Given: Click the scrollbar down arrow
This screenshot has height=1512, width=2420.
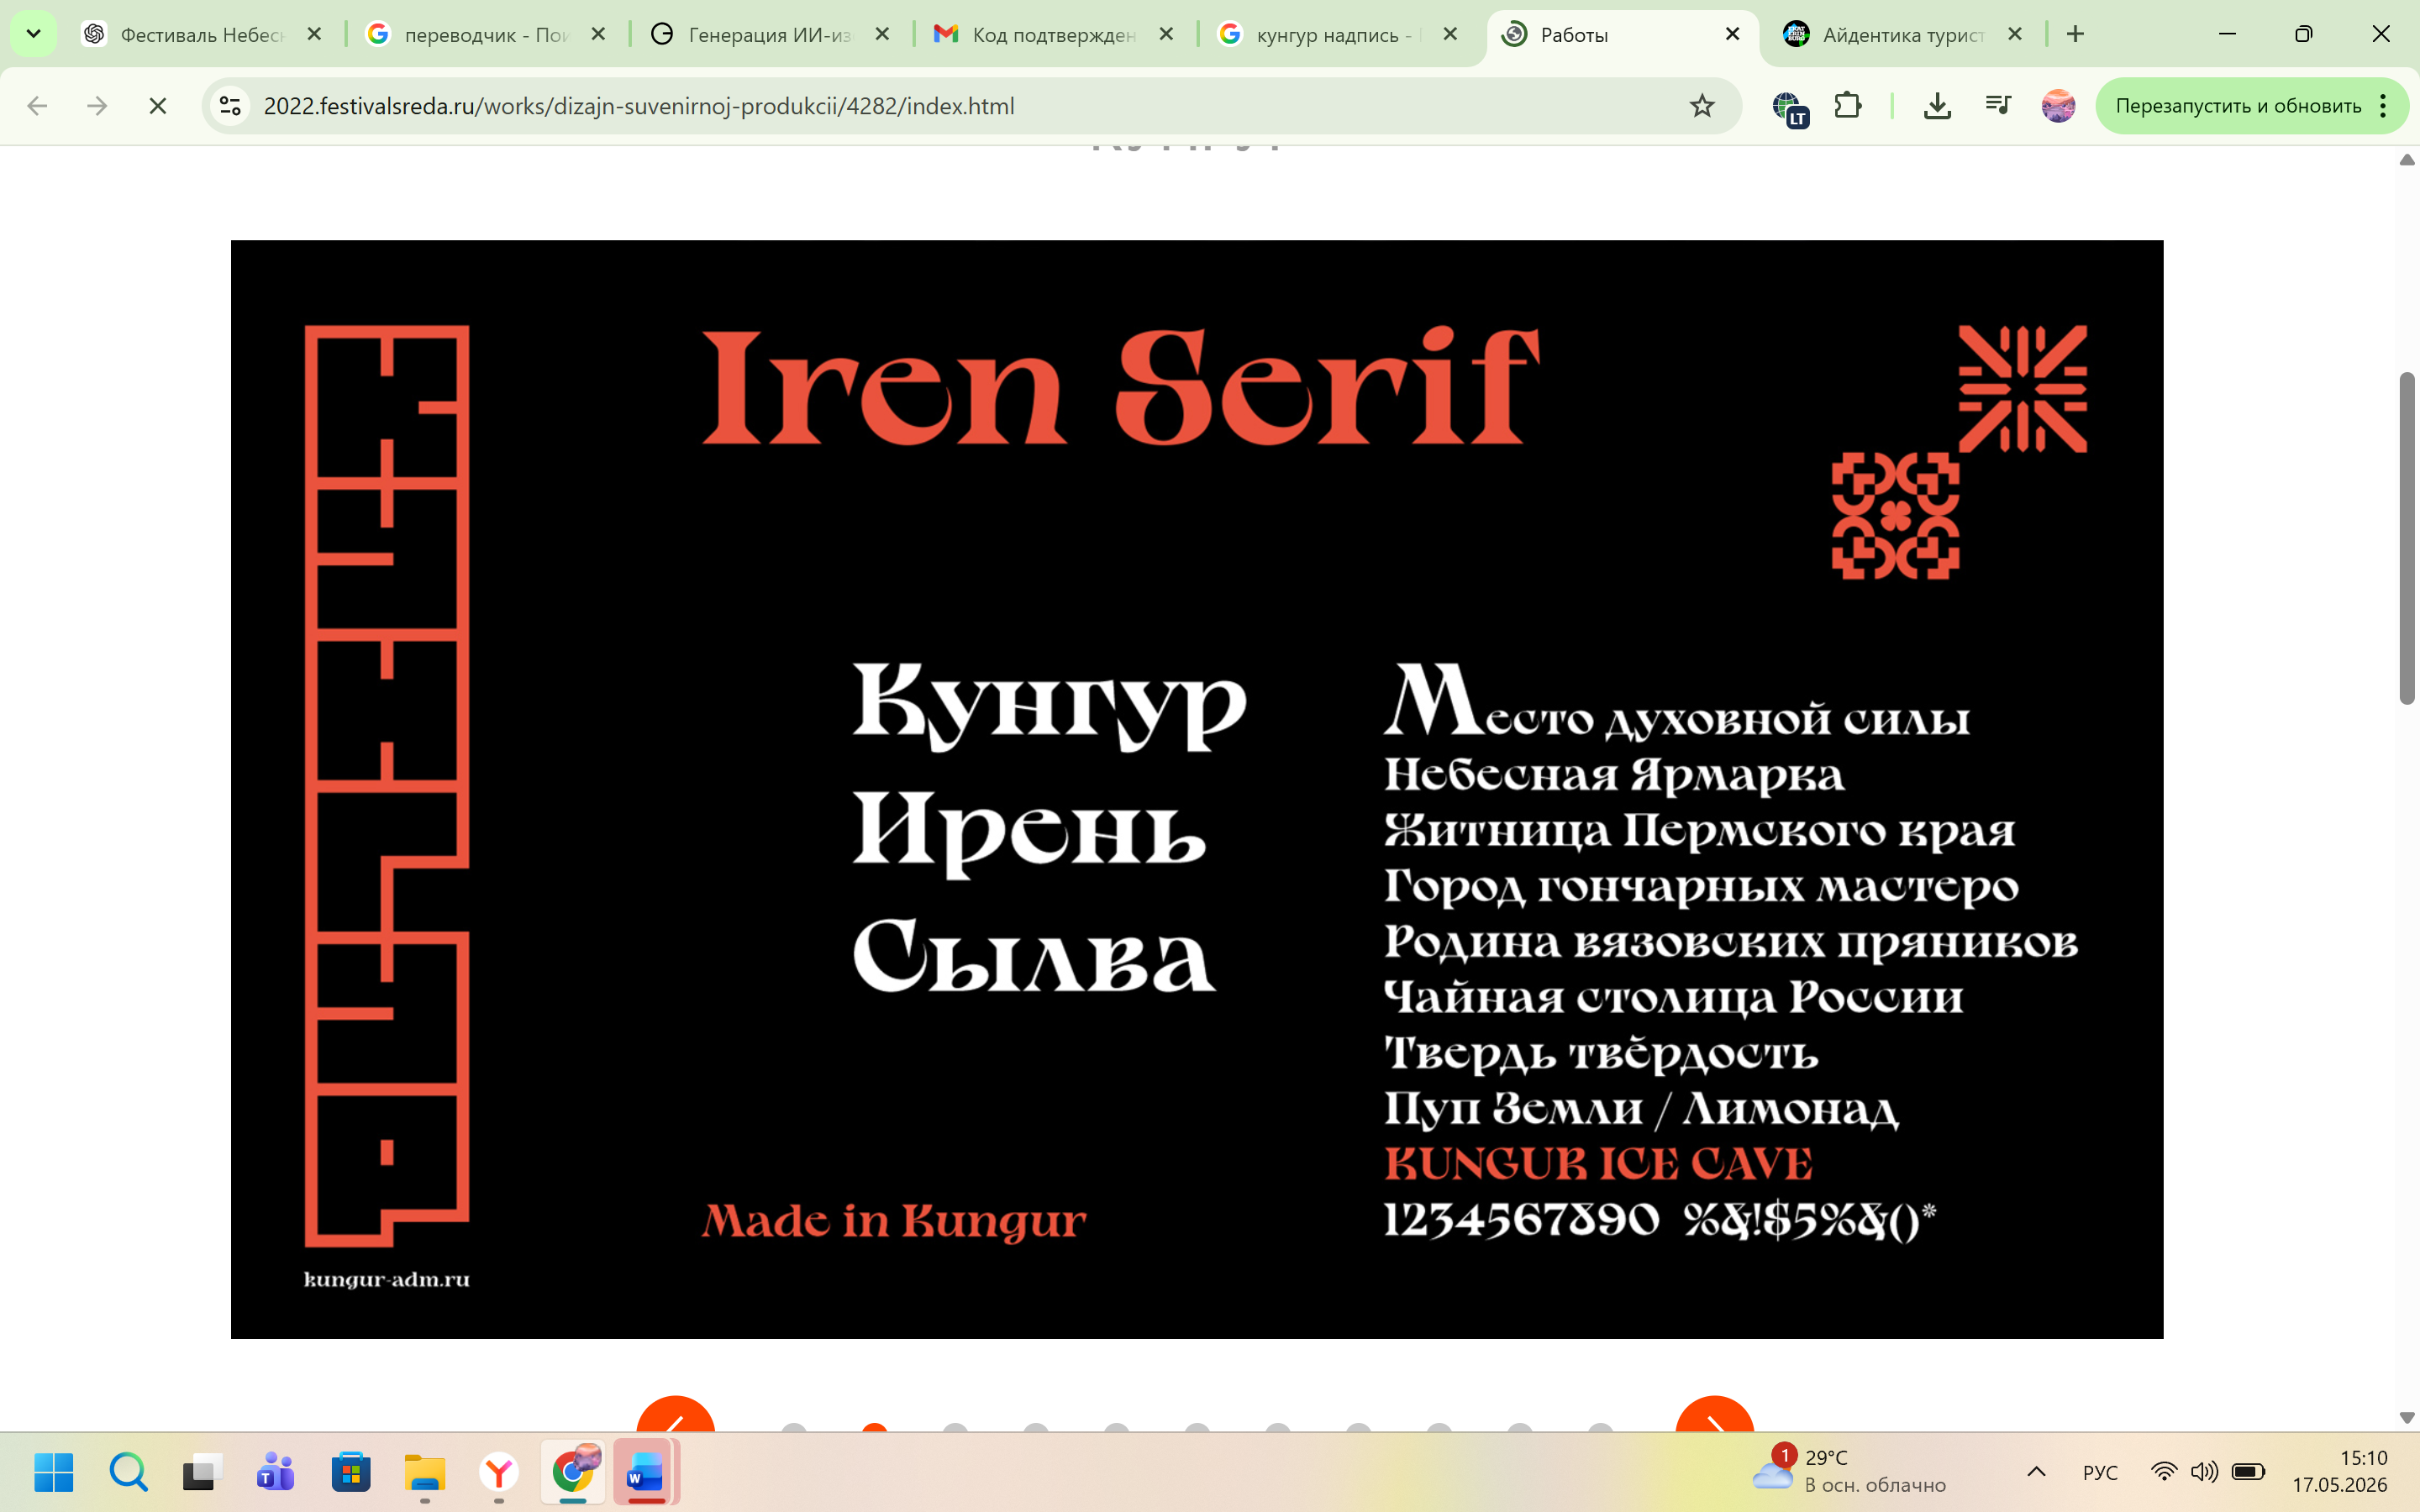Looking at the screenshot, I should pyautogui.click(x=2407, y=1418).
